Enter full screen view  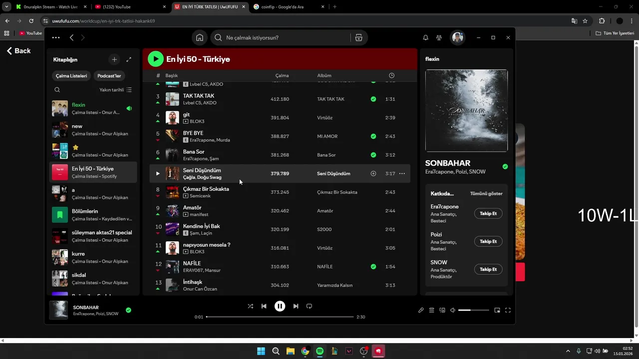(x=508, y=310)
